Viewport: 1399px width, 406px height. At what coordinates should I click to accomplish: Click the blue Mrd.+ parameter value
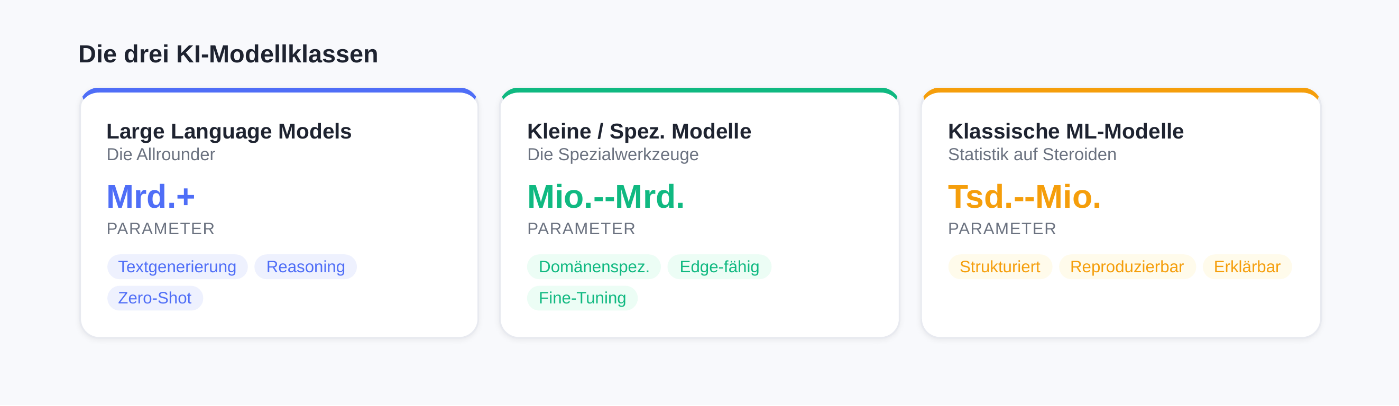tap(151, 197)
